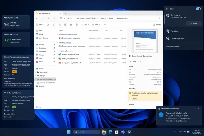The height and width of the screenshot is (136, 204).
Task: Click the Cut scissors icon
Action: point(48,24)
